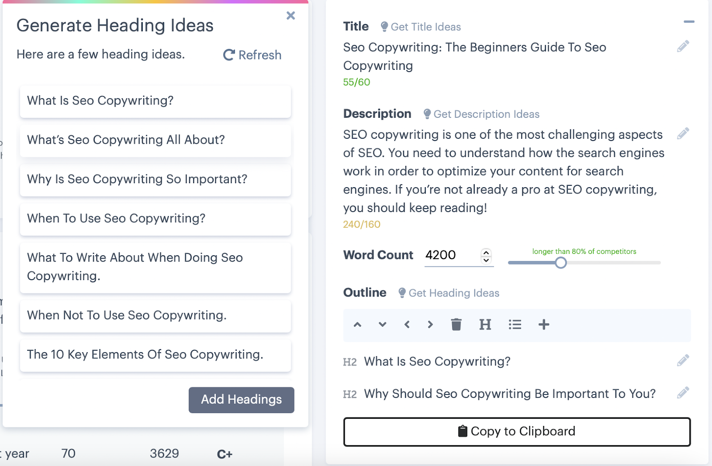Edit the description with pencil icon
Screen dimensions: 712x466
[683, 134]
